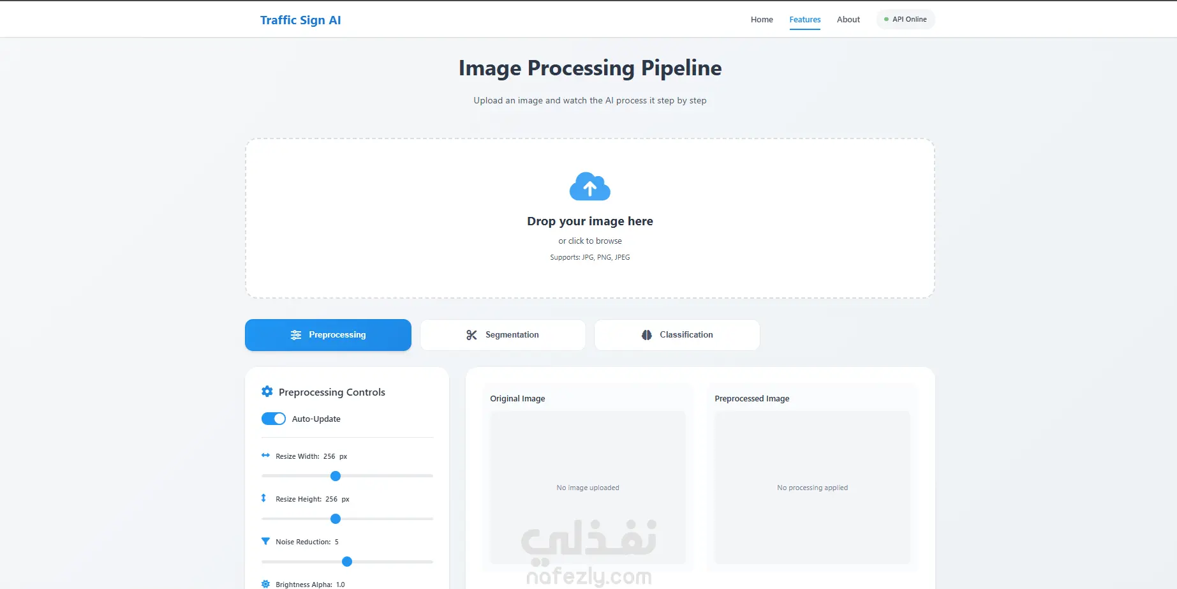Image resolution: width=1177 pixels, height=589 pixels.
Task: Click the Classification brain icon
Action: (x=646, y=335)
